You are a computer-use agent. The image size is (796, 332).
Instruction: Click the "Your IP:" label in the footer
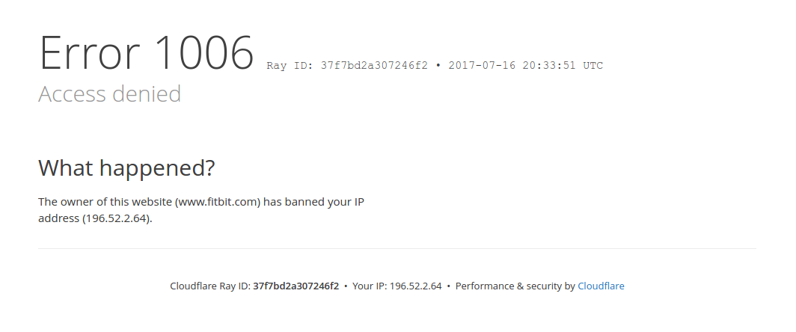[x=370, y=286]
